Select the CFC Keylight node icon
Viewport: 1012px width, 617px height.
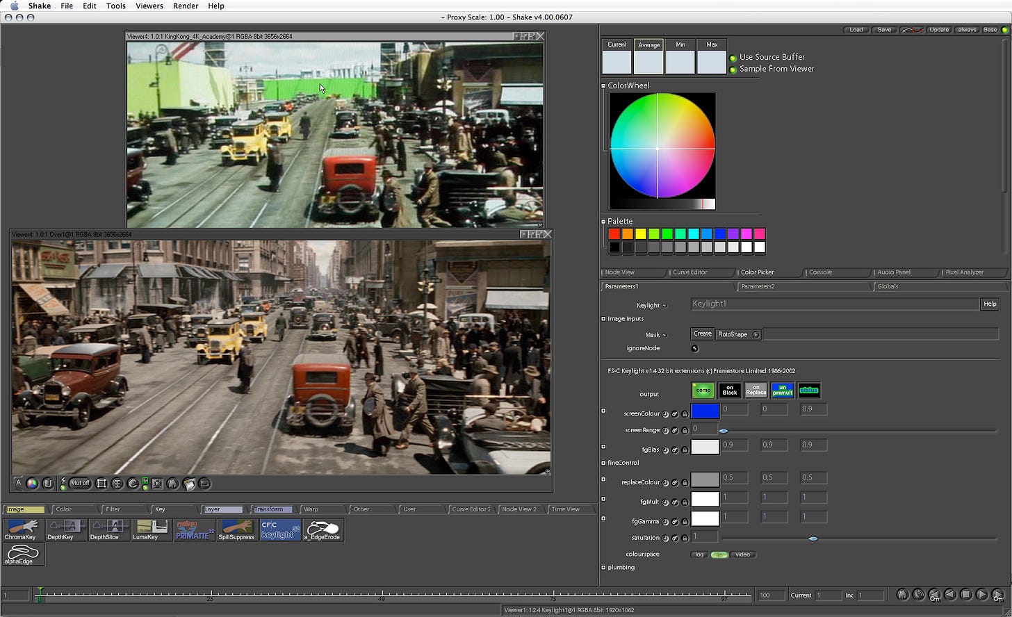(x=280, y=529)
